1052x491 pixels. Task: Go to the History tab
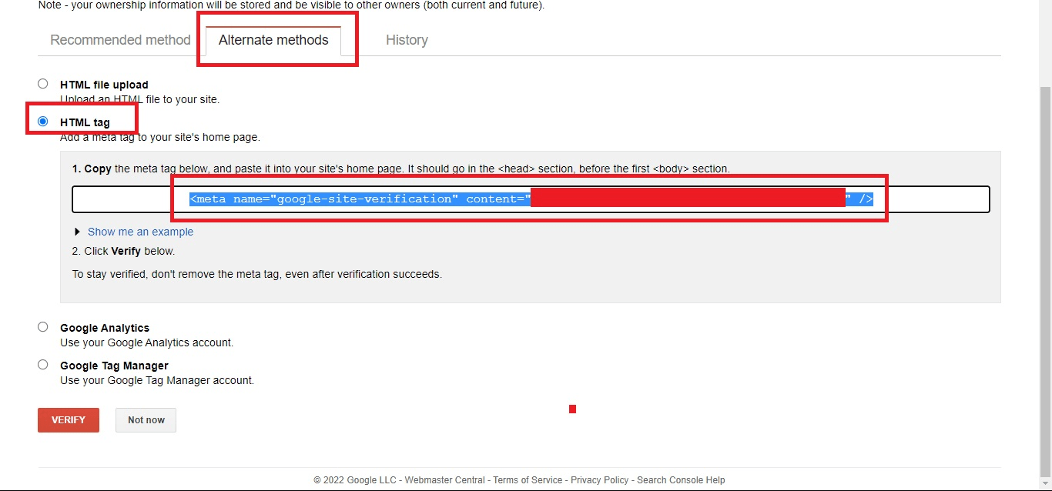coord(407,40)
